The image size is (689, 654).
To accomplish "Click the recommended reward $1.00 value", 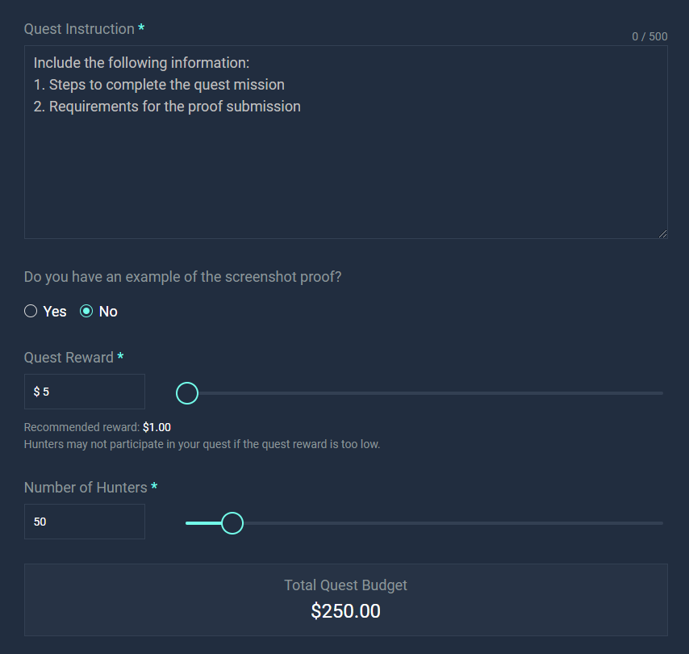I will pyautogui.click(x=157, y=427).
